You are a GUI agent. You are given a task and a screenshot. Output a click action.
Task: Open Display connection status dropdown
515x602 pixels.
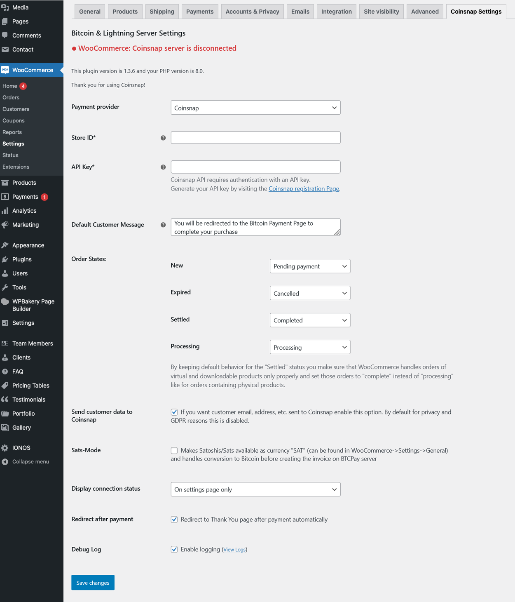[255, 489]
